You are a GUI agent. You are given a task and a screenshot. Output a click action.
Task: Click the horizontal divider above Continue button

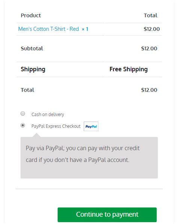89,189
